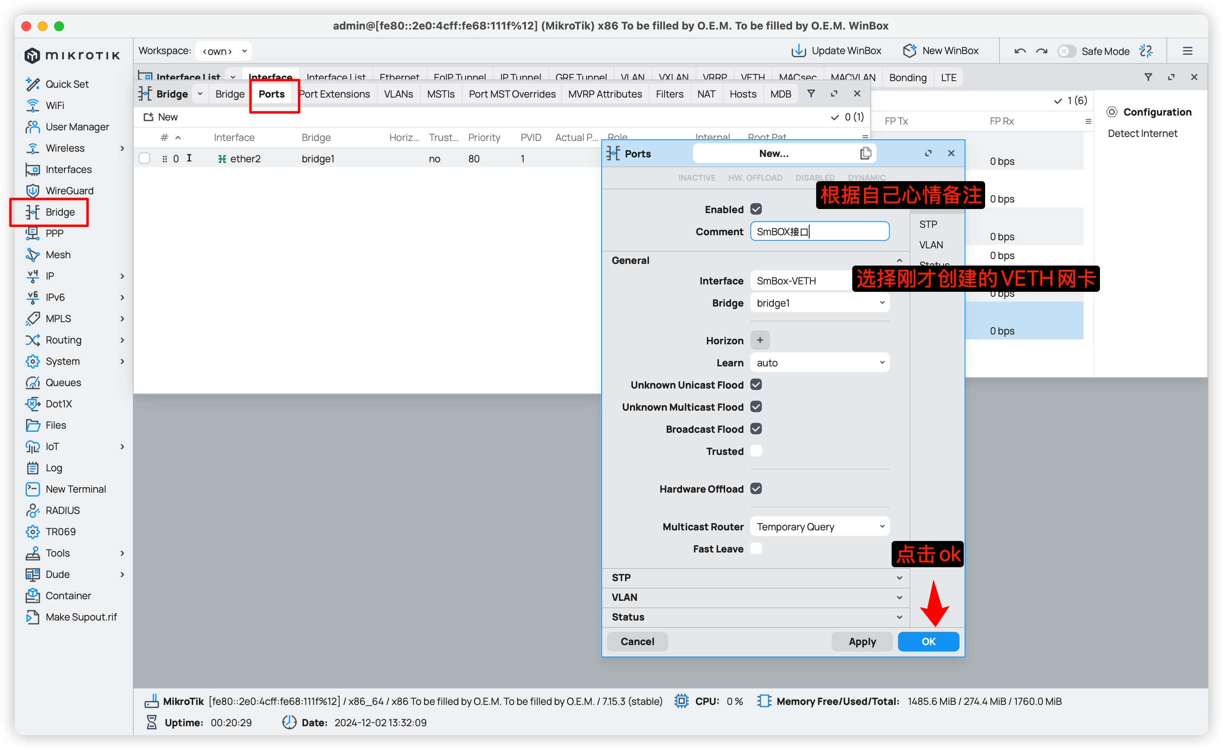
Task: Sort by the Priority column header
Action: coord(484,137)
